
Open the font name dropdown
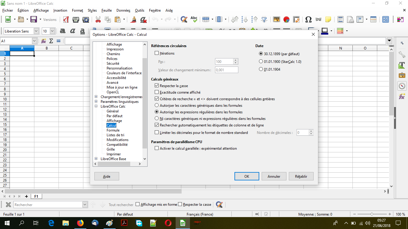coord(36,31)
